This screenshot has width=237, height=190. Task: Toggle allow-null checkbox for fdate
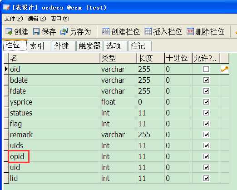pyautogui.click(x=206, y=91)
